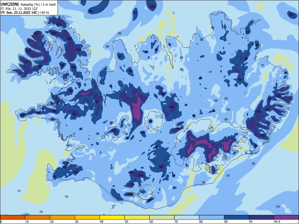
Task: Click the light green 60–70 legend swatch
Action: (162, 217)
